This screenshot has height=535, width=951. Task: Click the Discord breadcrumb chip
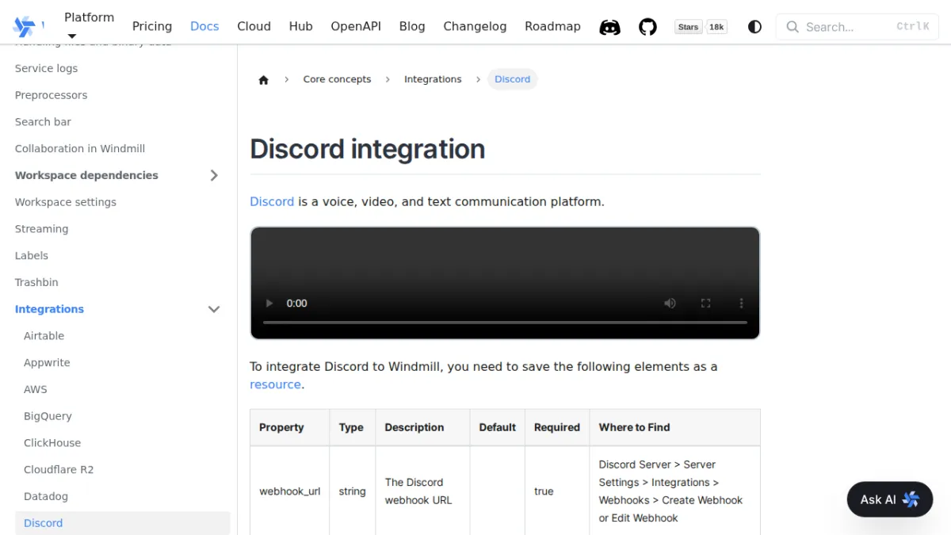point(513,79)
